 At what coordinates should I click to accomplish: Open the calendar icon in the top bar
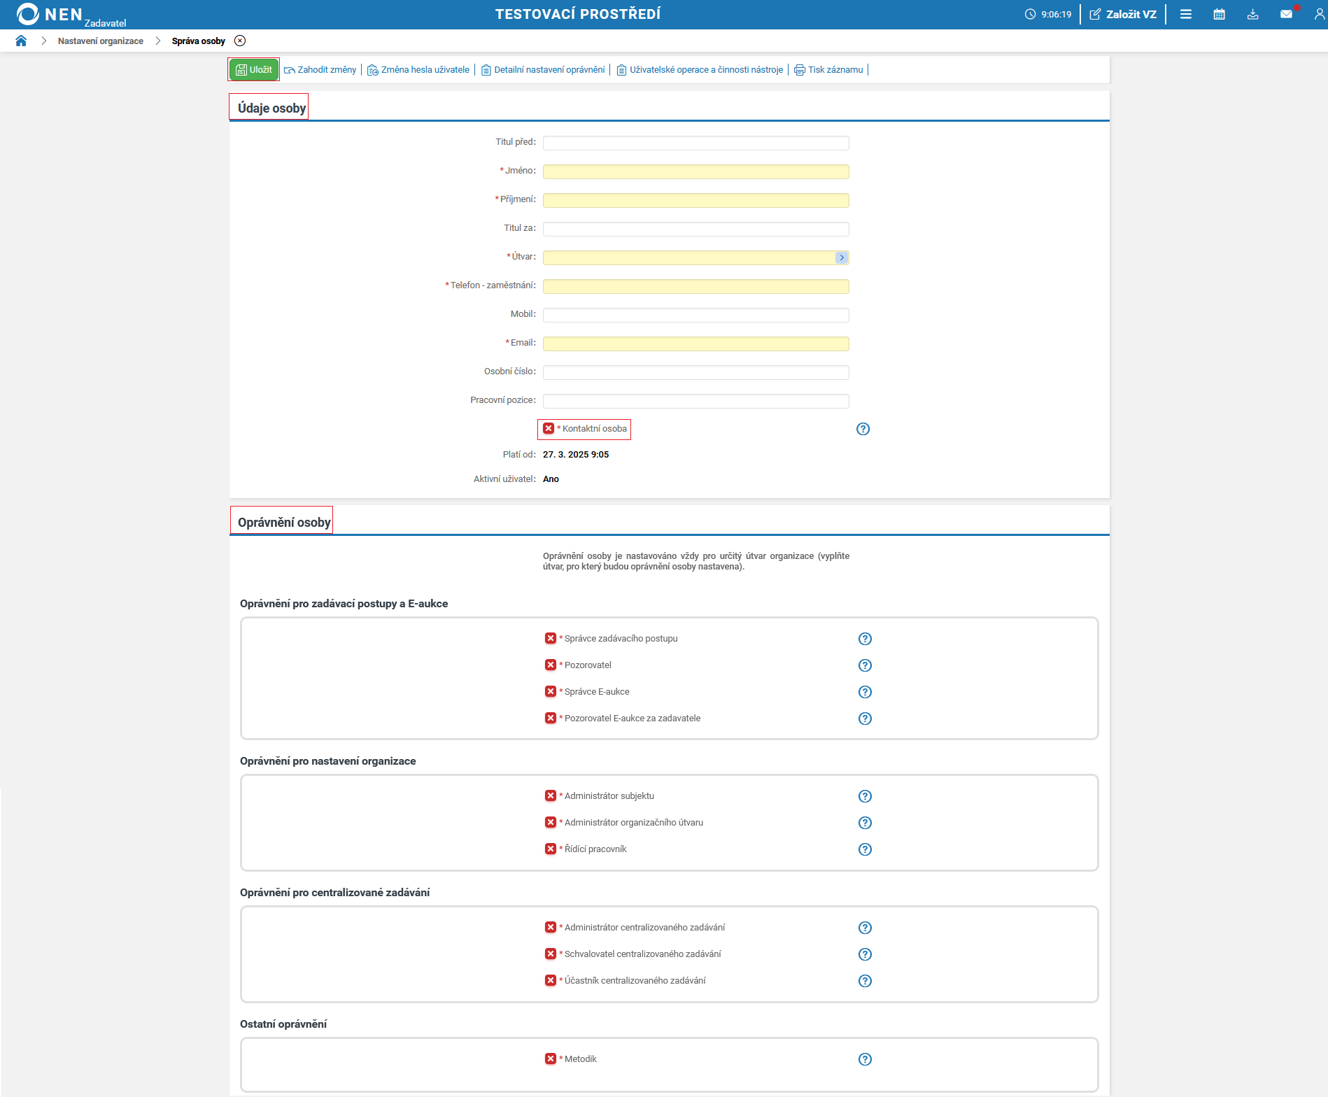pos(1220,14)
